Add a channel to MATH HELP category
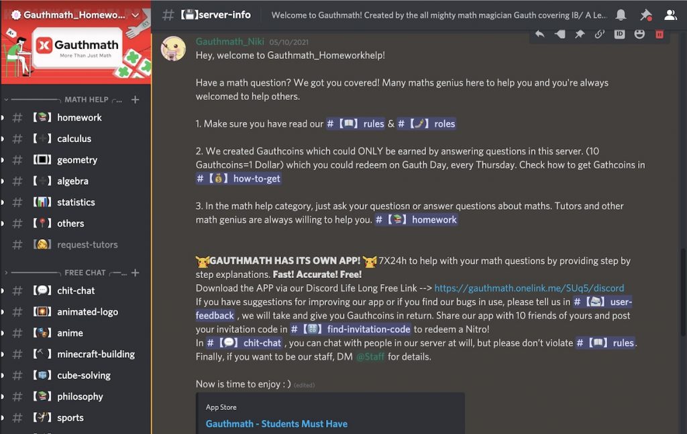Screen dimensions: 687x434 coord(136,100)
